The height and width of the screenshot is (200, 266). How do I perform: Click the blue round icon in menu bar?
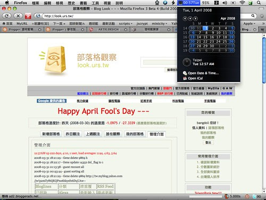pyautogui.click(x=165, y=3)
